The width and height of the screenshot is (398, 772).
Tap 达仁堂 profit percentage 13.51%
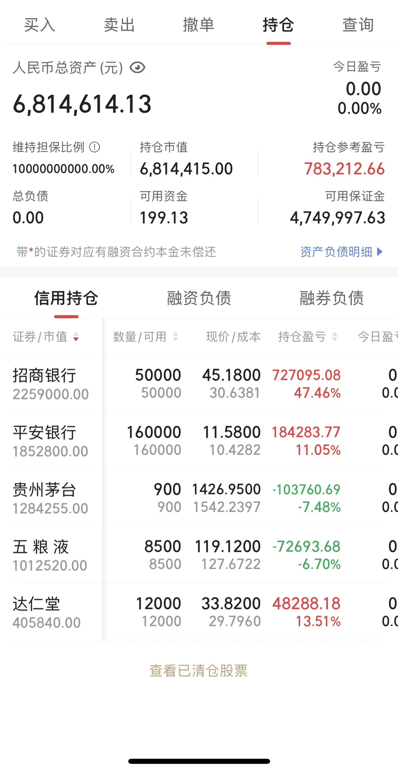318,622
